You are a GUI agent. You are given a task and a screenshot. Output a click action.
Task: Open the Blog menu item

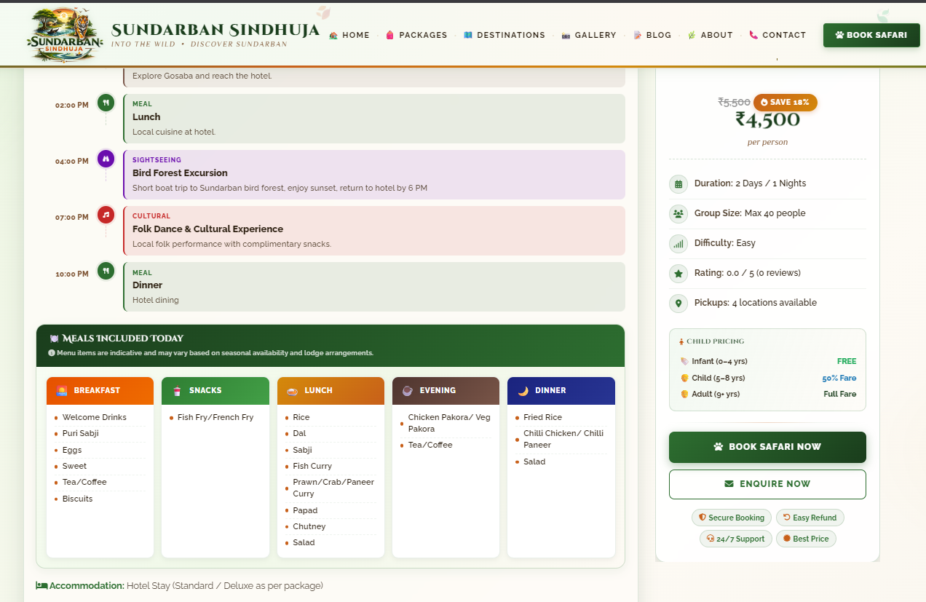[652, 35]
